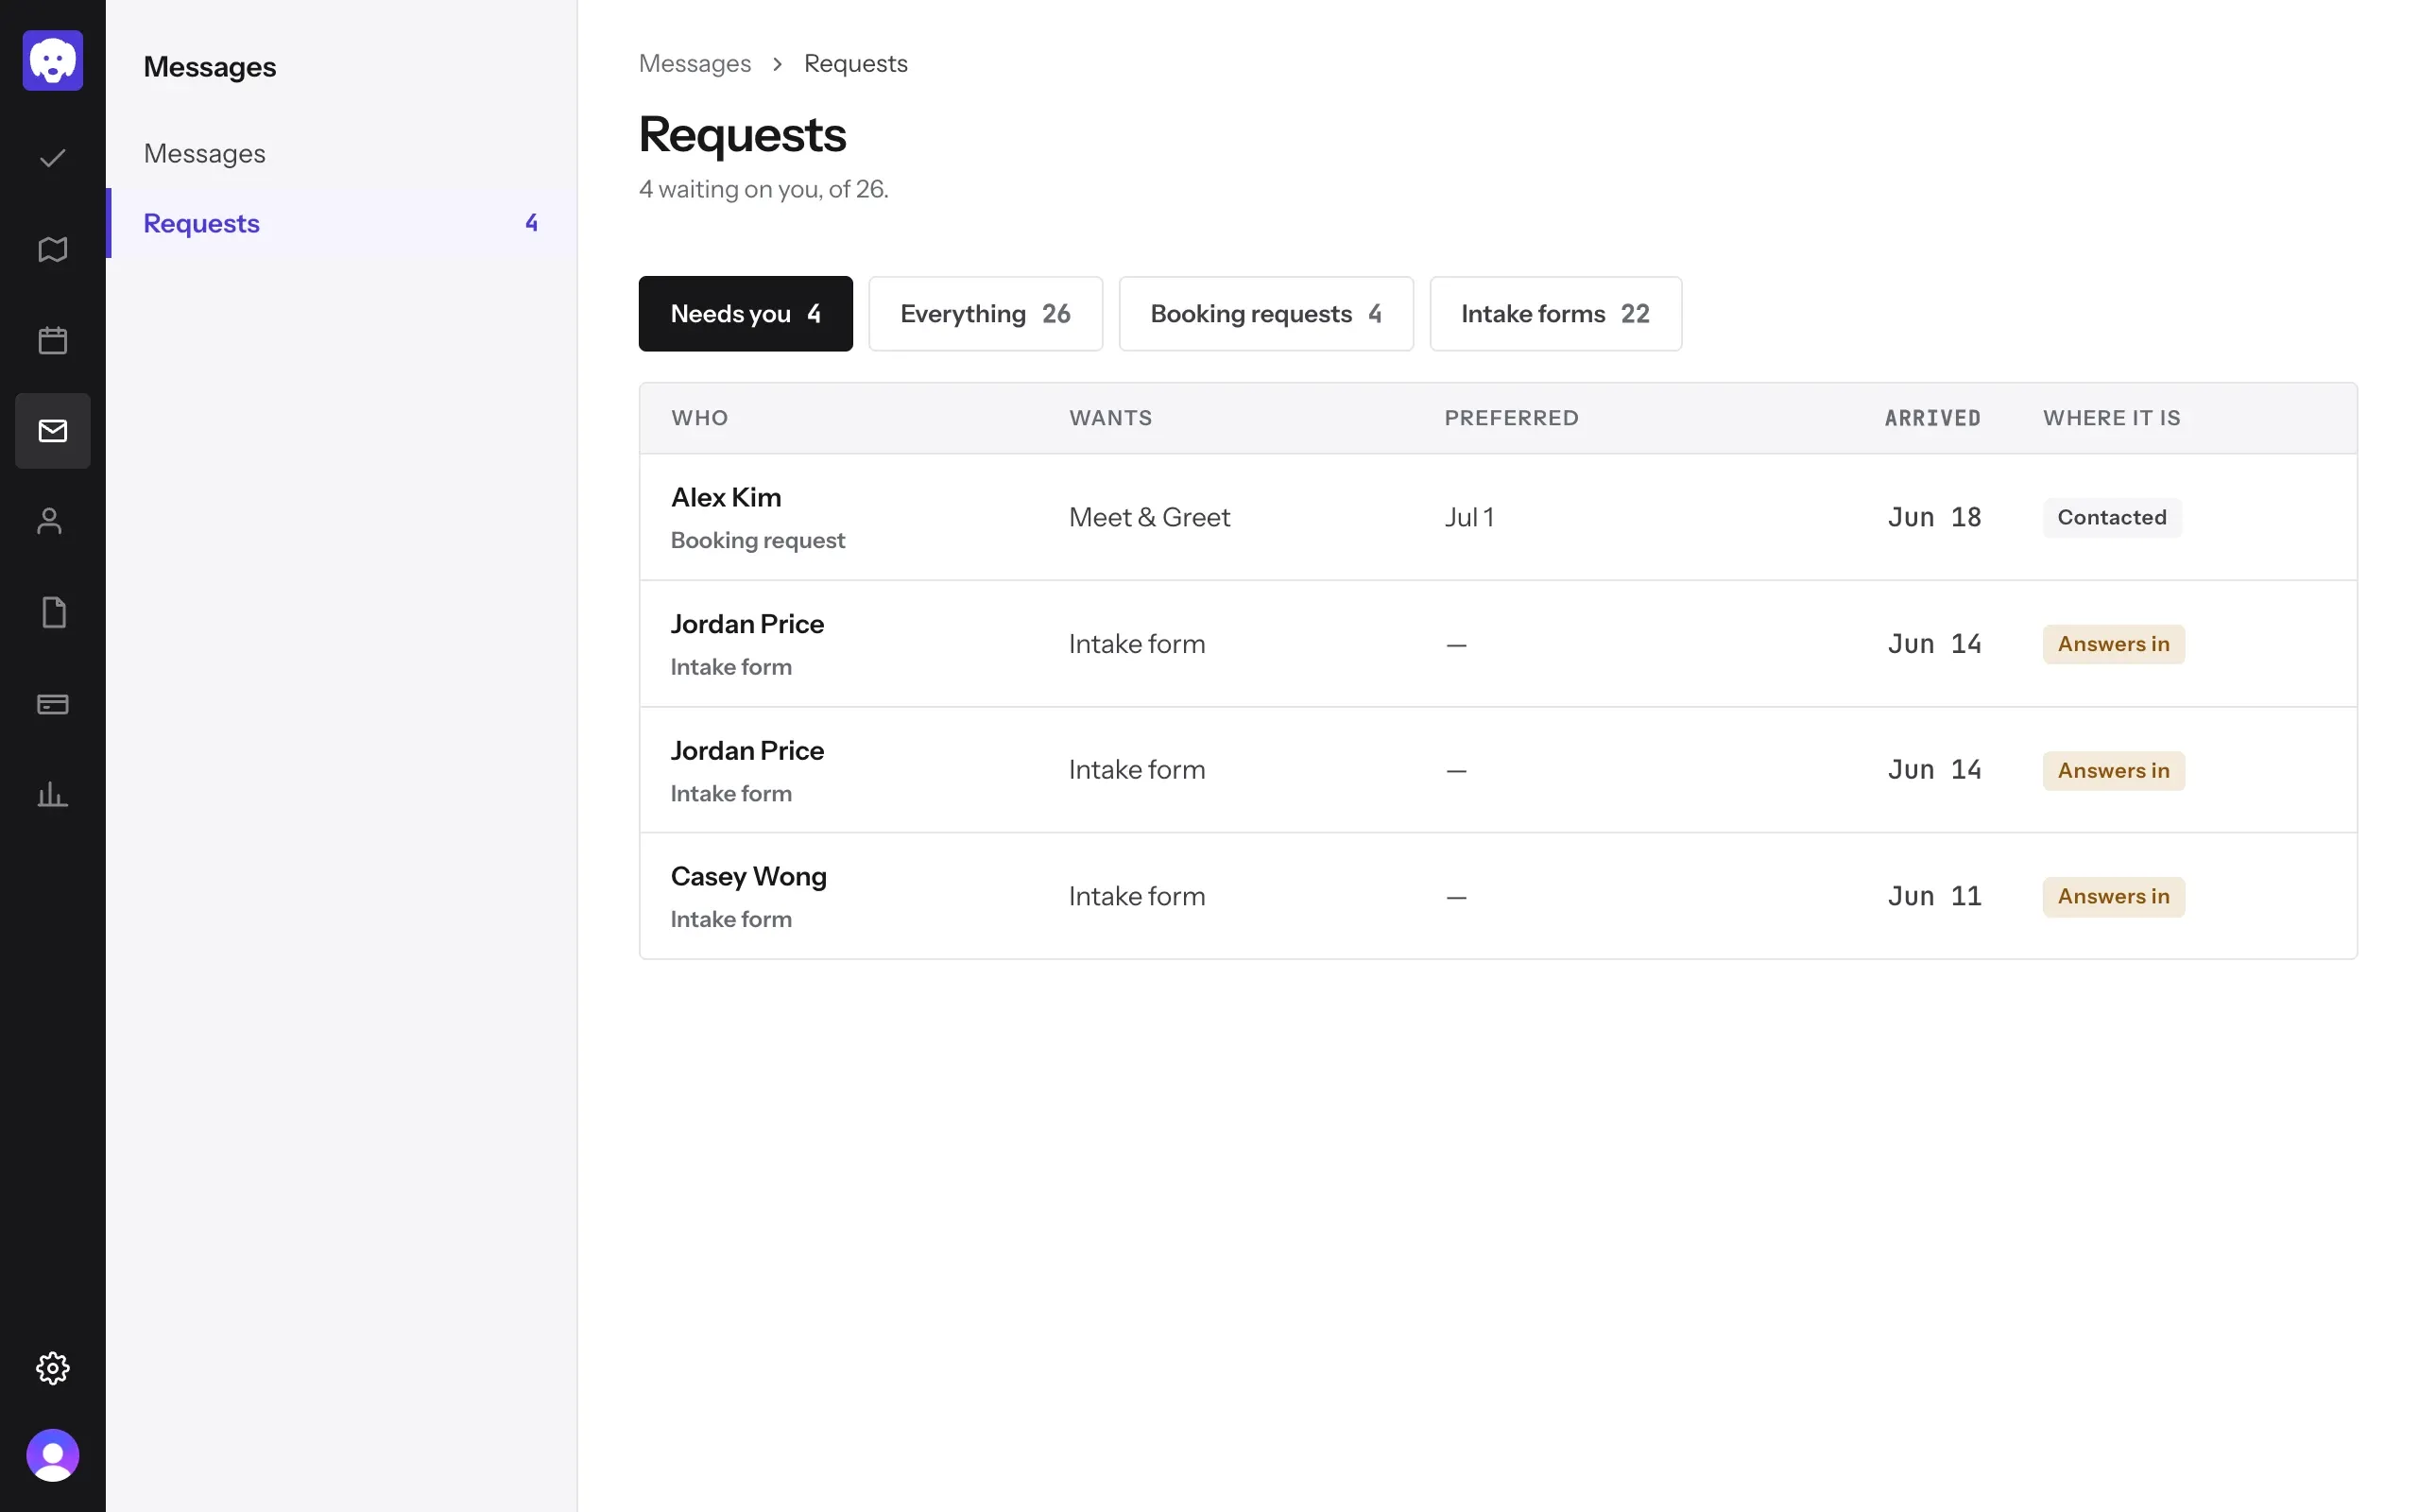Open the Alex Kim request row
Viewport: 2419px width, 1512px height.
[x=1499, y=517]
